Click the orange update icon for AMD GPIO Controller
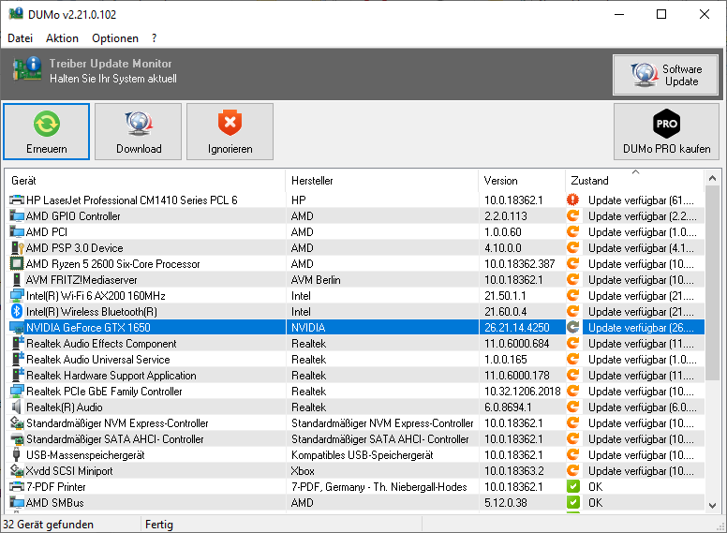The image size is (727, 533). point(573,216)
